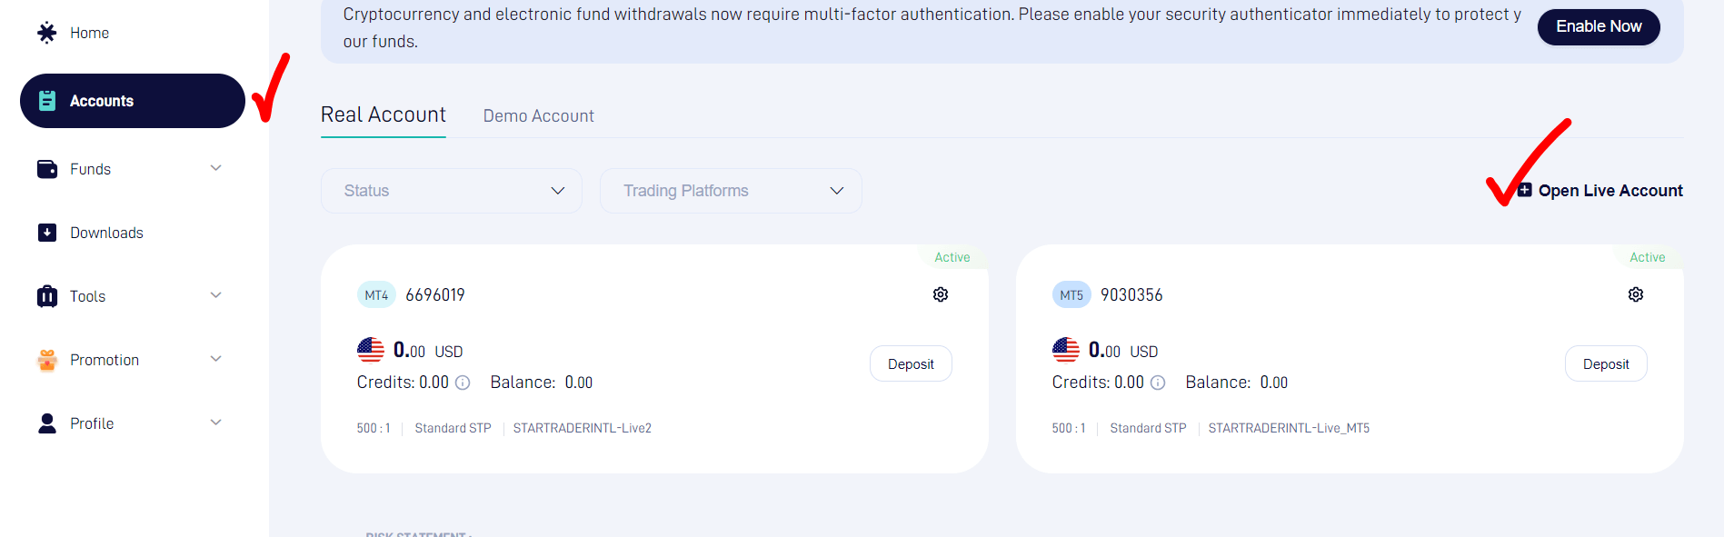This screenshot has width=1724, height=537.
Task: Click the Tools briefcase icon
Action: [x=47, y=296]
